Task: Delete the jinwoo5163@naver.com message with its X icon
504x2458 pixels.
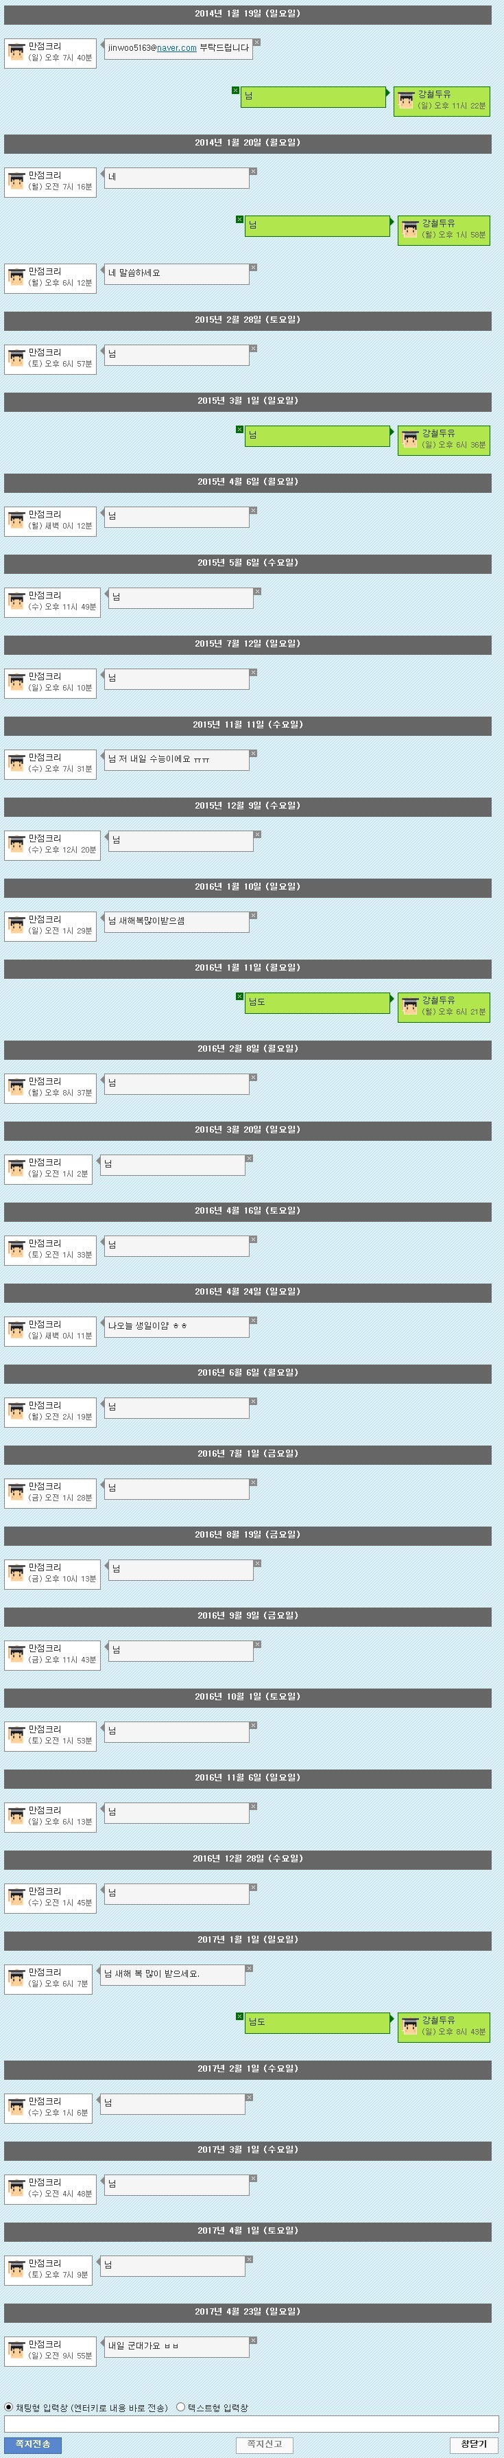Action: pos(256,43)
